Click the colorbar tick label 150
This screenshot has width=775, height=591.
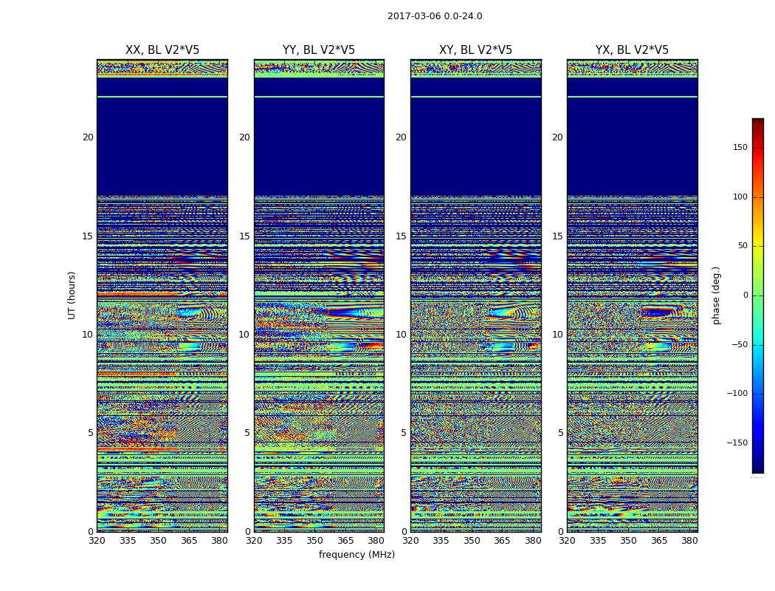[x=740, y=147]
